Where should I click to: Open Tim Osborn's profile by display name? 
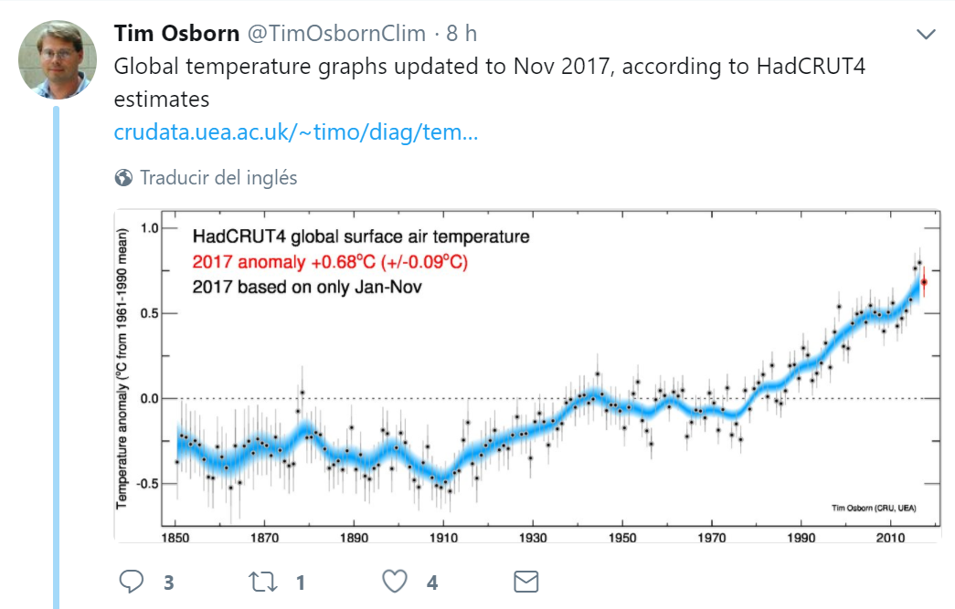[176, 34]
